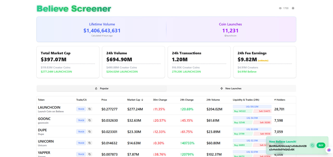Viewport: 333px width, 157px height.
Task: Click BUY in the new launch notification
Action: [321, 145]
